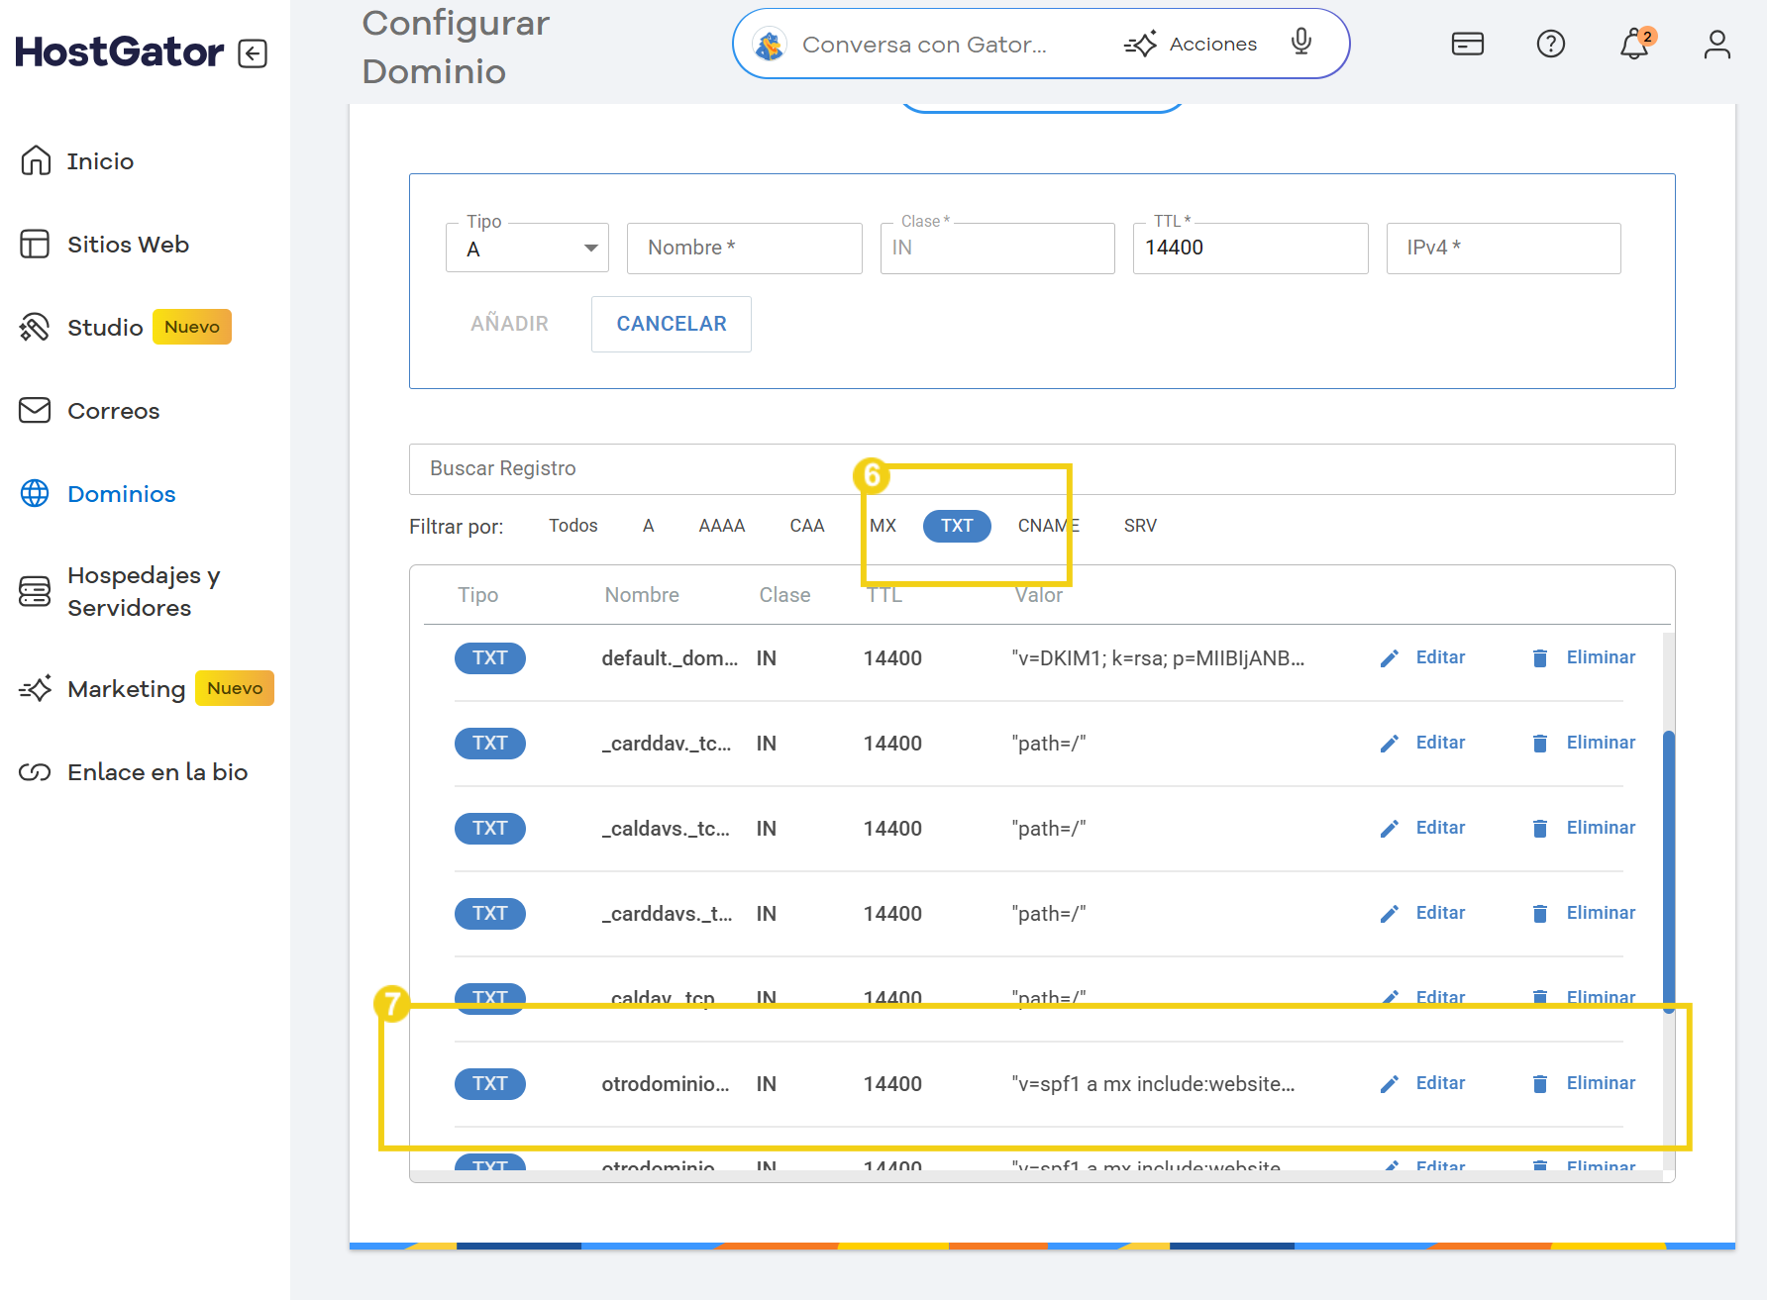Select the TXT filter chip
The image size is (1767, 1300).
point(956,526)
